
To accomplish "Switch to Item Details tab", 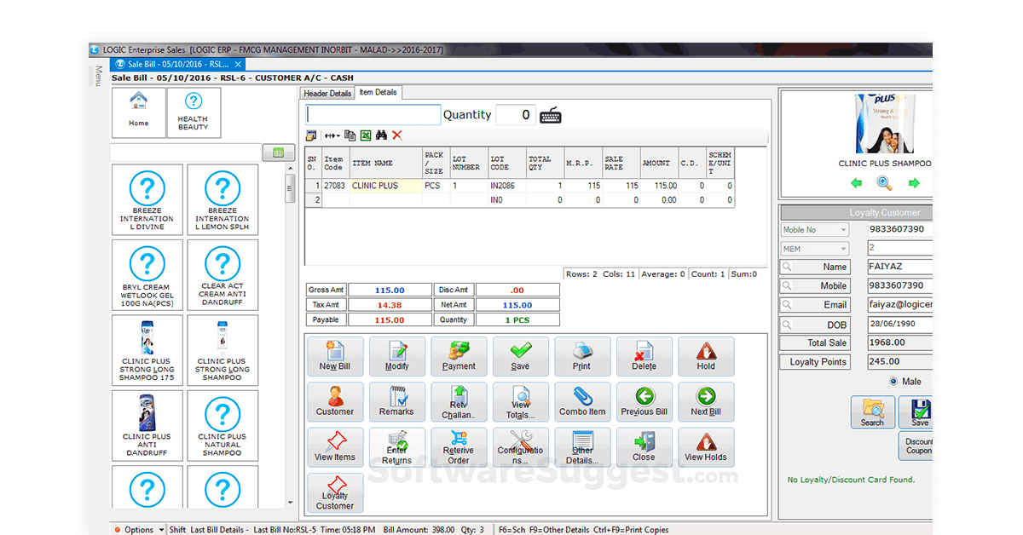I will [378, 92].
